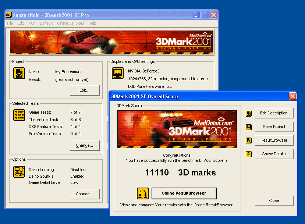305x224 pixels.
Task: Click the 3DMark2001 banner in score dialog
Action: click(x=175, y=129)
